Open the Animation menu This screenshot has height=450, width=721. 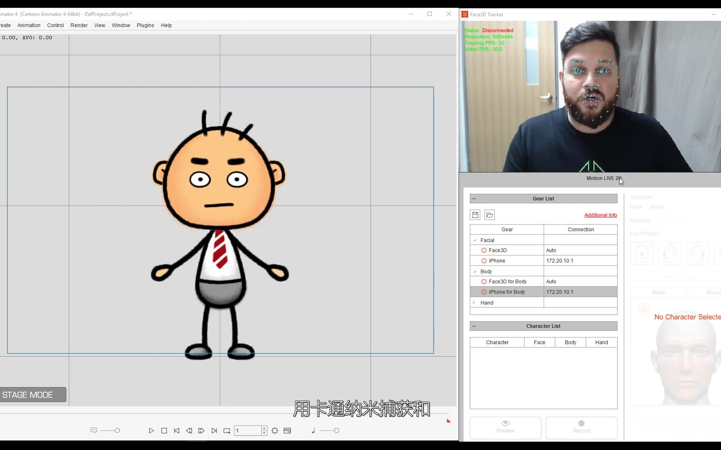point(28,25)
